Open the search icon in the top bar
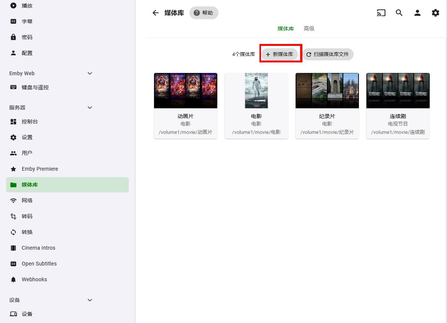The height and width of the screenshot is (323, 447). [399, 13]
